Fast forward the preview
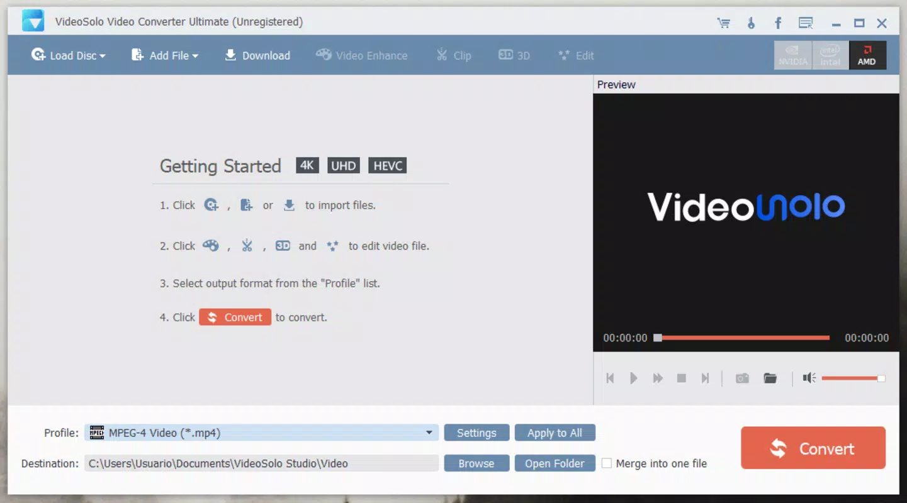 point(658,378)
